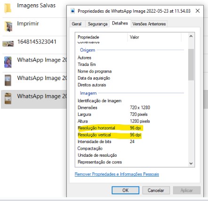Screen dimensions: 208x201
Task: Click the Cancelar button
Action: pos(156,190)
